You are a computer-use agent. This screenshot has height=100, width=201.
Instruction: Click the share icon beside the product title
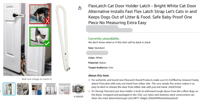tap(80, 8)
